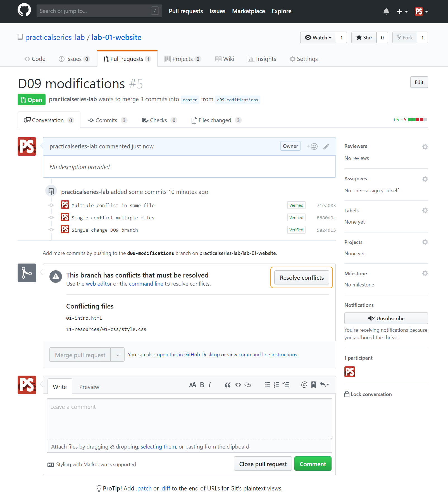Viewport: 448px width, 498px height.
Task: Add emoji reaction to the comment
Action: coord(312,146)
